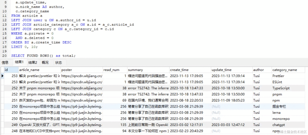The width and height of the screenshot is (308, 135).
Task: Switch to the 结果1 tab
Action: pos(19,63)
